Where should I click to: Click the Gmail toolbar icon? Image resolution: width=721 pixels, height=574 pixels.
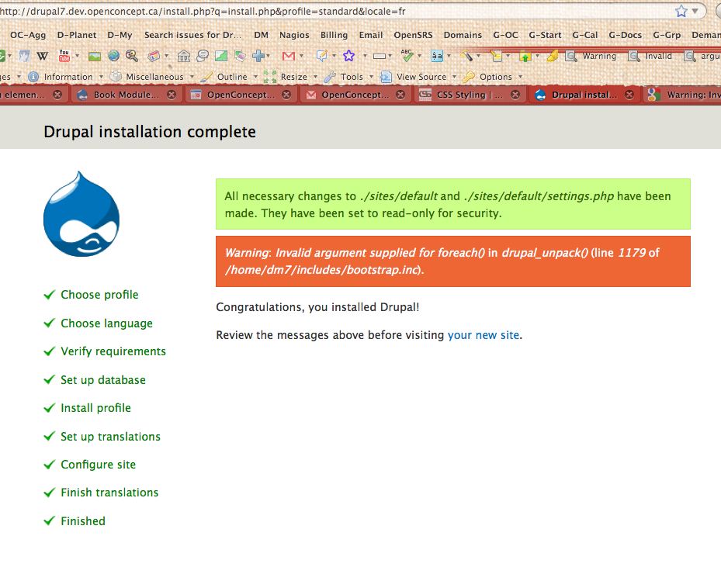click(287, 55)
